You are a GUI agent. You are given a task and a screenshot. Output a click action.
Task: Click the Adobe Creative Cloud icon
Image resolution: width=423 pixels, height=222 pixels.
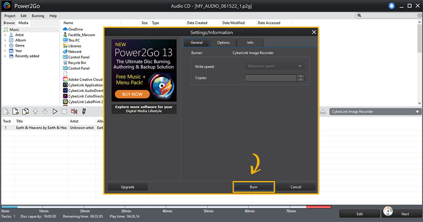(65, 79)
